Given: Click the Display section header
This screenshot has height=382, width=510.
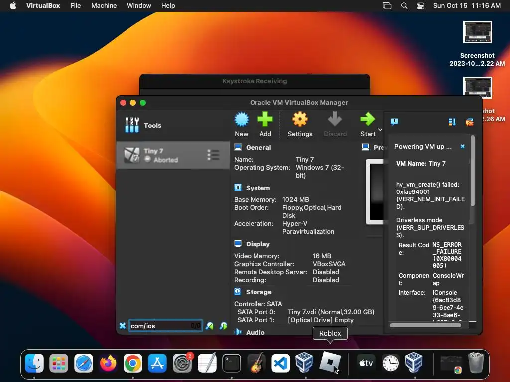Looking at the screenshot, I should coord(258,244).
